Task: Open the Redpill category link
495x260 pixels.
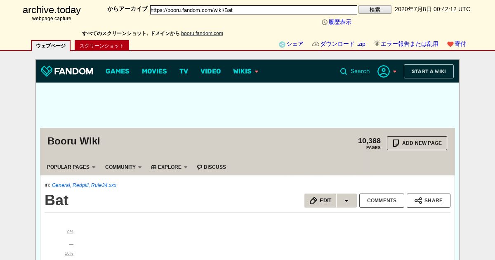Action: click(80, 185)
